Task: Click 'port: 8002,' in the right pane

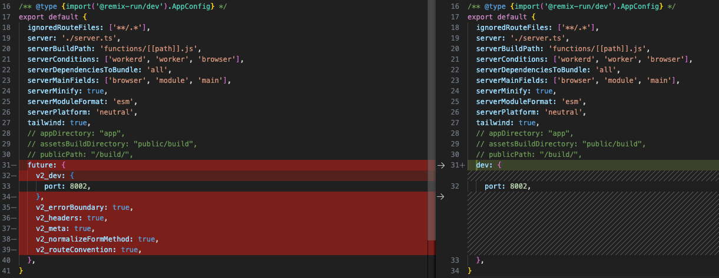Action: [508, 186]
